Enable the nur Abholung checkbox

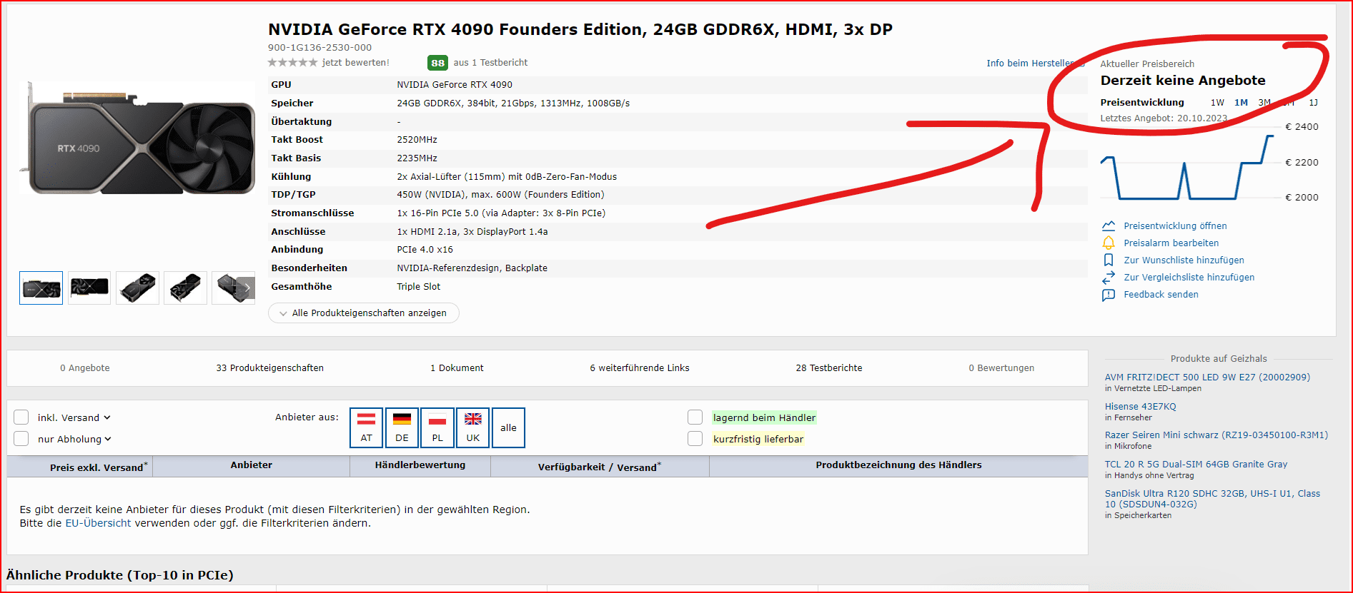pos(21,439)
